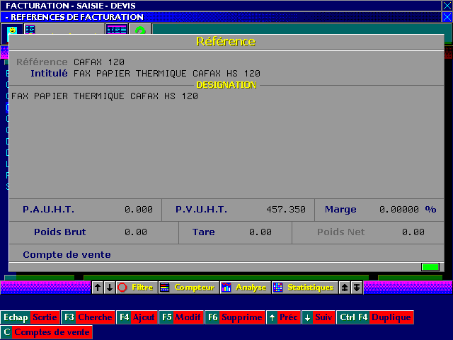Go to previous record with Préc button
This screenshot has height=340, width=453.
283,317
